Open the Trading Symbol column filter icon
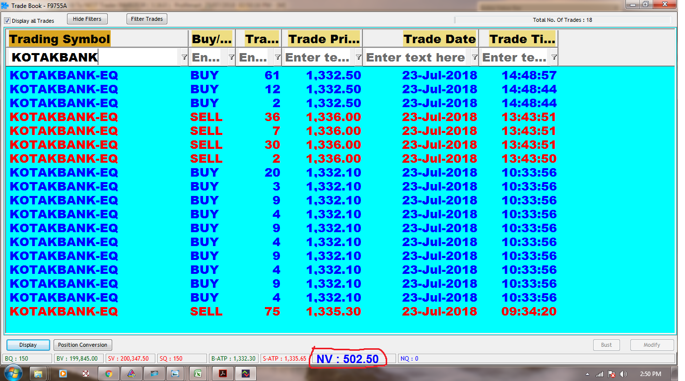Screen dimensions: 685x381 click(x=184, y=58)
